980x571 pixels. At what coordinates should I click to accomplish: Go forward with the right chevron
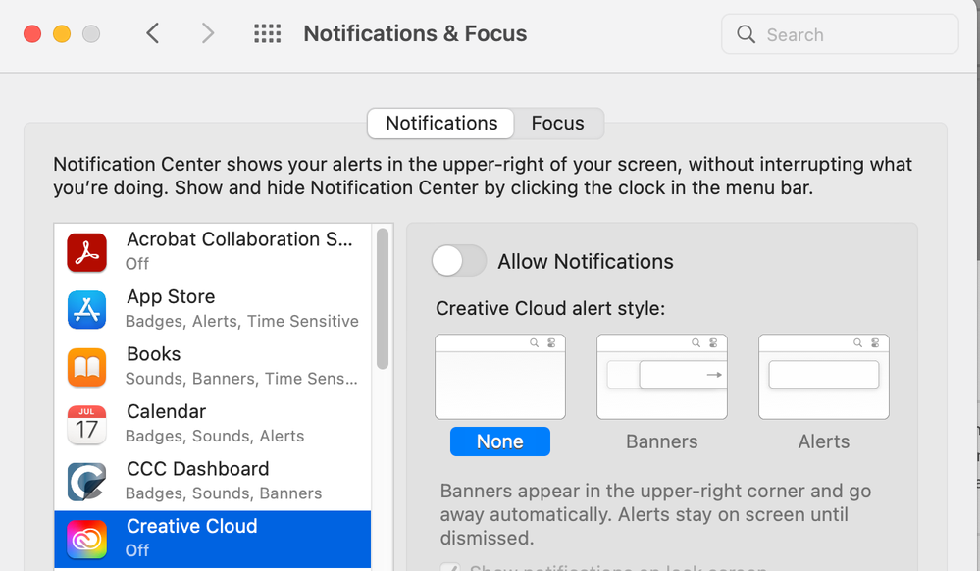[208, 33]
